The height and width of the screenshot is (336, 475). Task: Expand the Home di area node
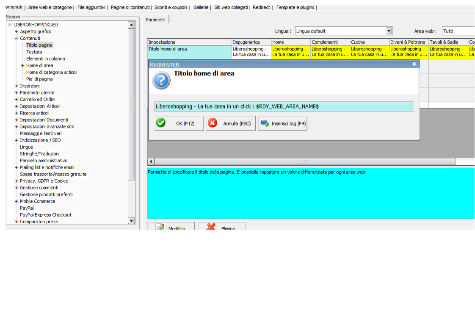tap(23, 66)
